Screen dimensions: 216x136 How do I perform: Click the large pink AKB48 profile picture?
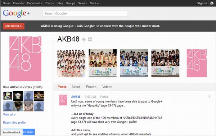click(x=25, y=58)
